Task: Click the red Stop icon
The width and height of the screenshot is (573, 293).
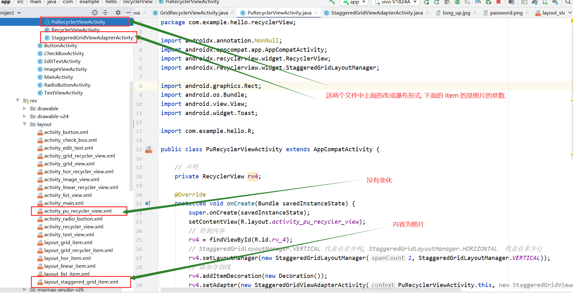Action: tap(498, 2)
